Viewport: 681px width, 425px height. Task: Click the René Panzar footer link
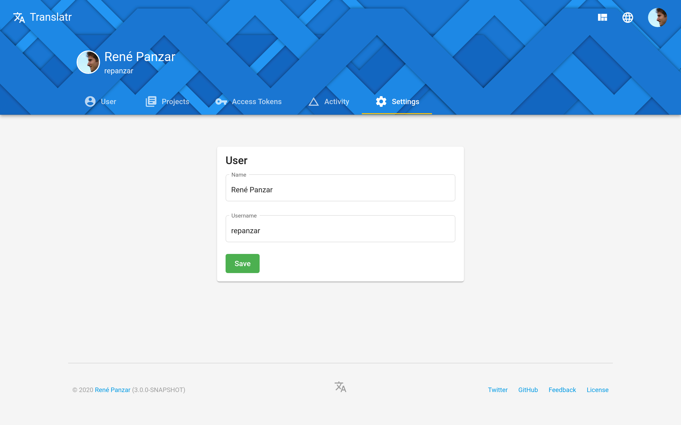click(x=113, y=390)
